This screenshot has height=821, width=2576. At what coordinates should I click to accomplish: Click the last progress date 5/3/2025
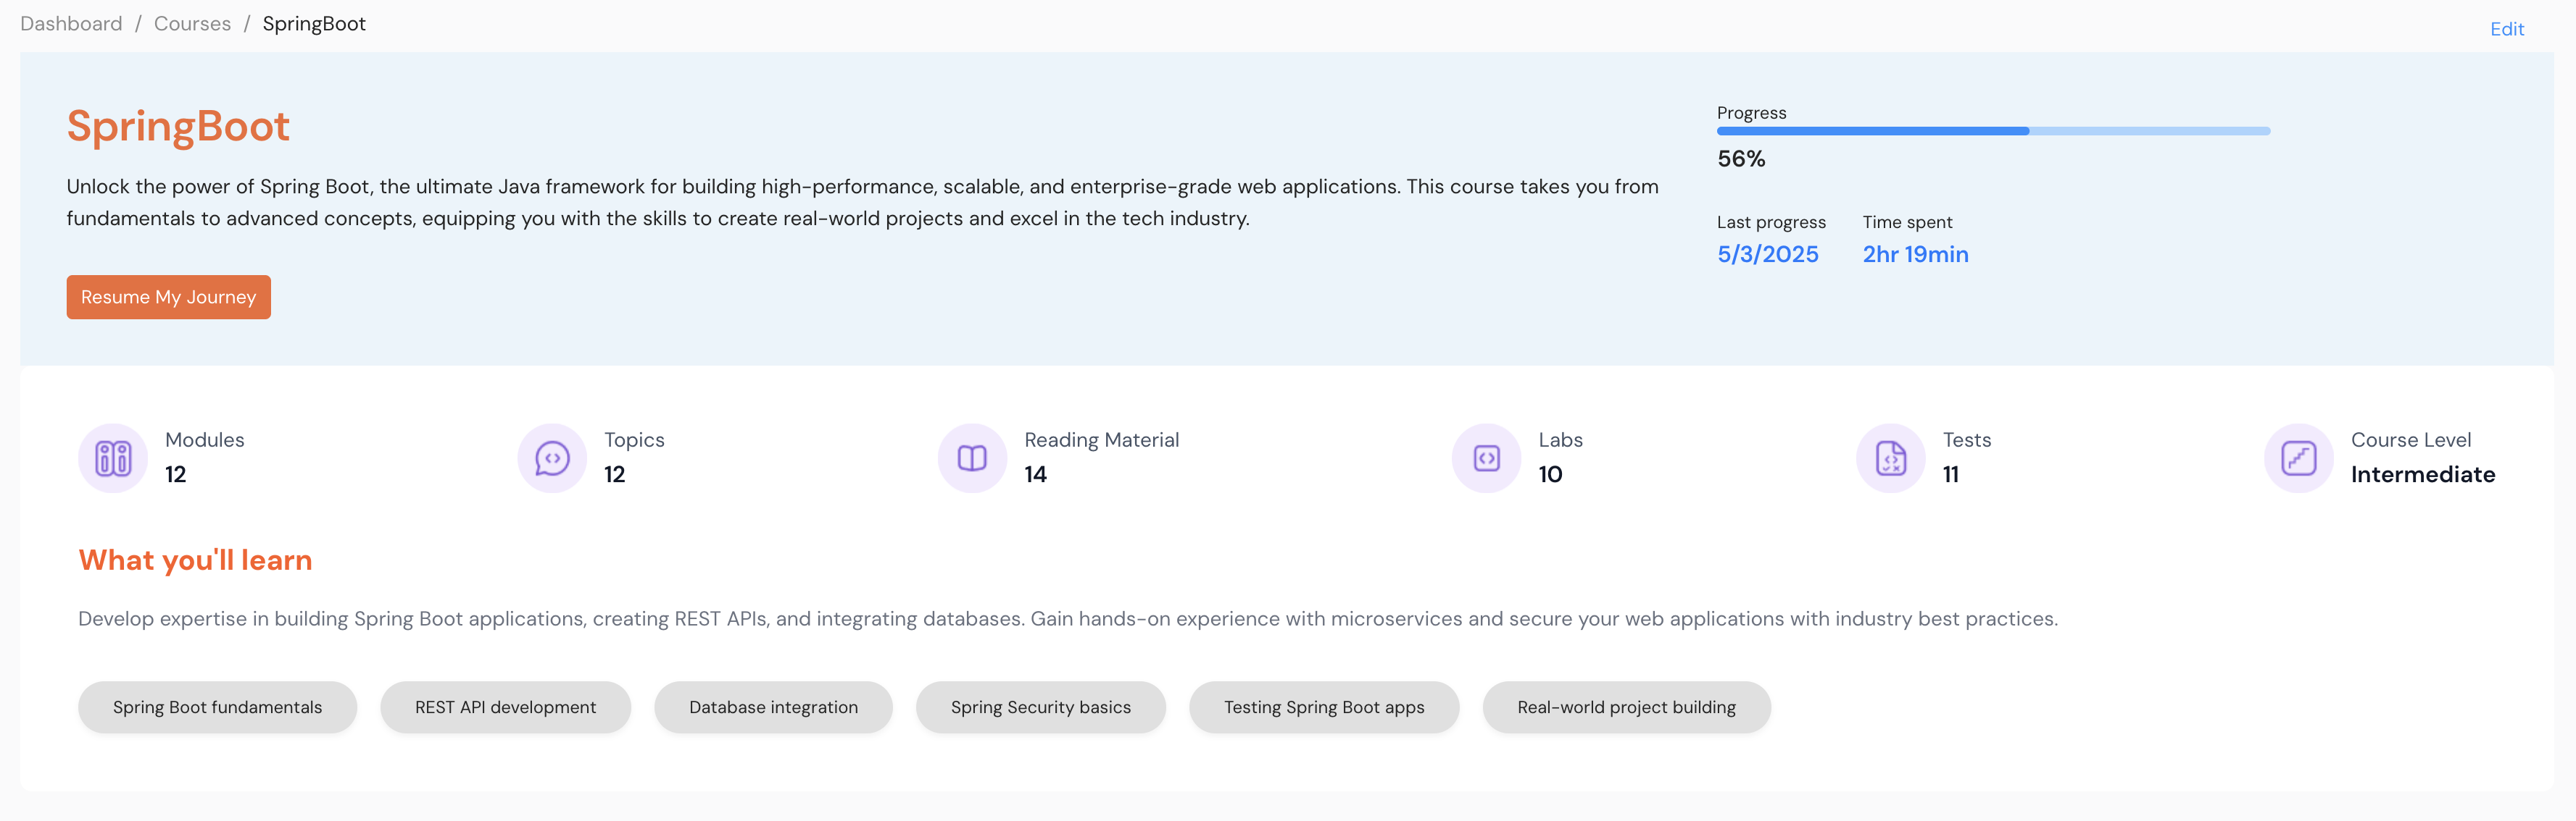tap(1767, 255)
